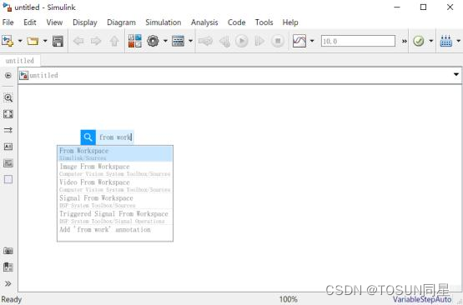The width and height of the screenshot is (463, 305).
Task: Click the simulation stop time field
Action: tap(358, 41)
